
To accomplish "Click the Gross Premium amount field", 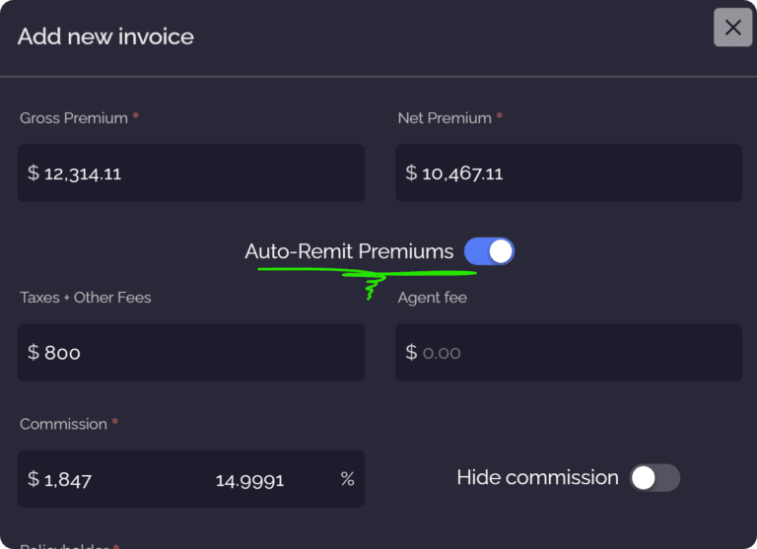I will (x=191, y=172).
